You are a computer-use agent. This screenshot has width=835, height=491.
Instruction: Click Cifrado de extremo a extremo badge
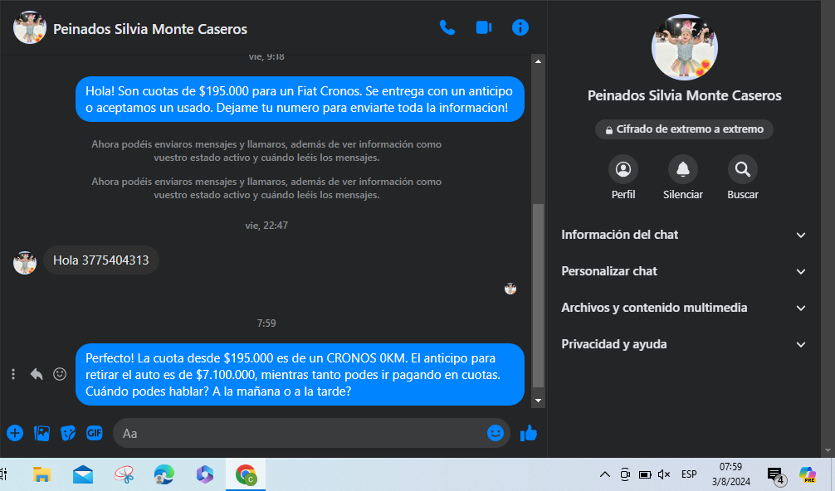coord(684,129)
